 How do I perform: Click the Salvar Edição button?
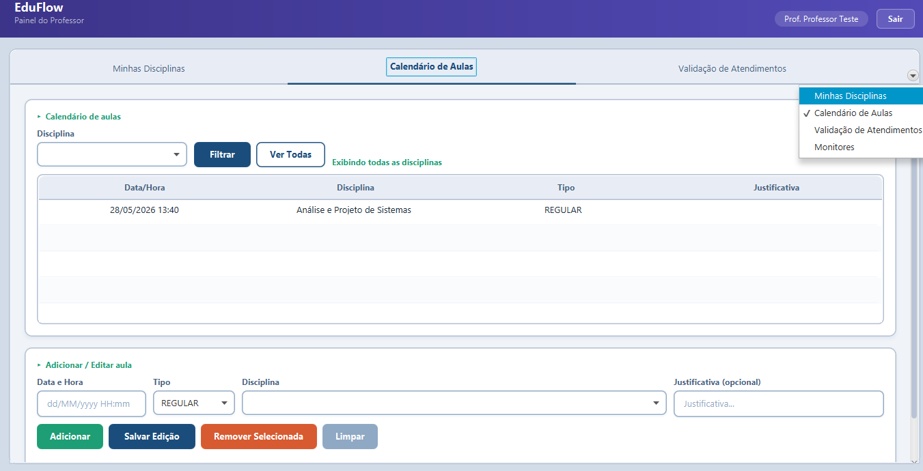pyautogui.click(x=152, y=437)
